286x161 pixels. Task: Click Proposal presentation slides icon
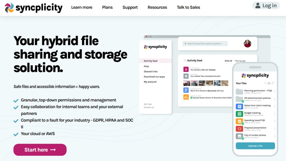tap(239, 129)
